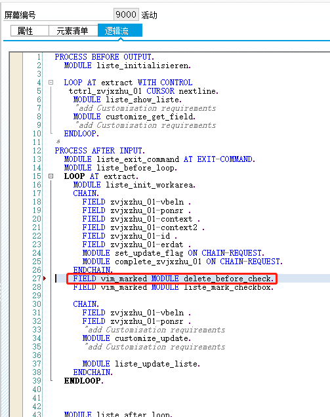Click MODULE complete_zvjxzhu_01 ON CHAIN-REQUEST line
330x417 pixels.
(x=182, y=262)
